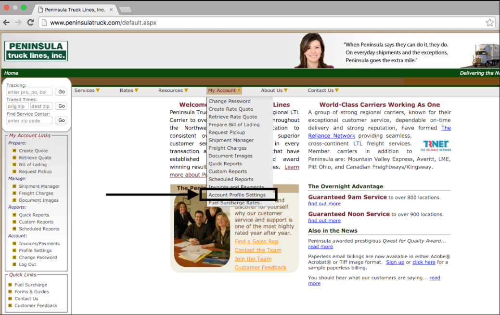Click Sign up for paperless billing link

point(395,262)
